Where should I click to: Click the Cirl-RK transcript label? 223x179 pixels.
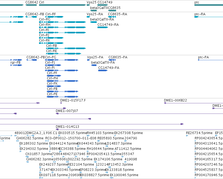click(45, 40)
